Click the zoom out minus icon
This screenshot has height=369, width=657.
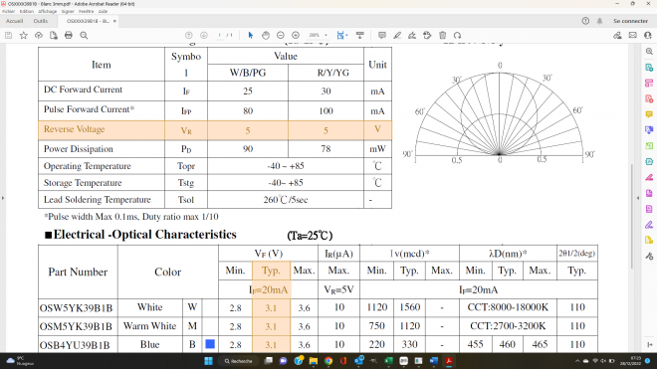[281, 35]
